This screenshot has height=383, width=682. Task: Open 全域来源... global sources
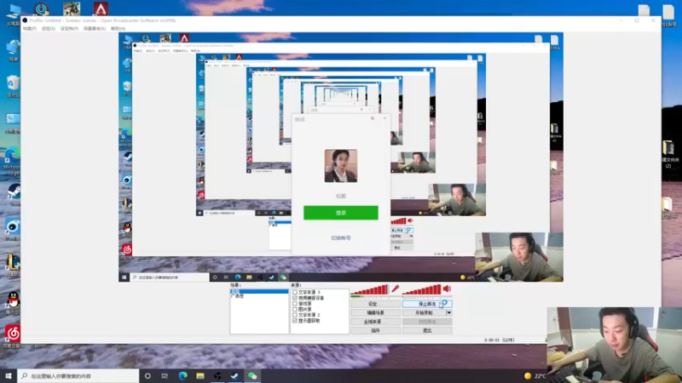click(375, 322)
